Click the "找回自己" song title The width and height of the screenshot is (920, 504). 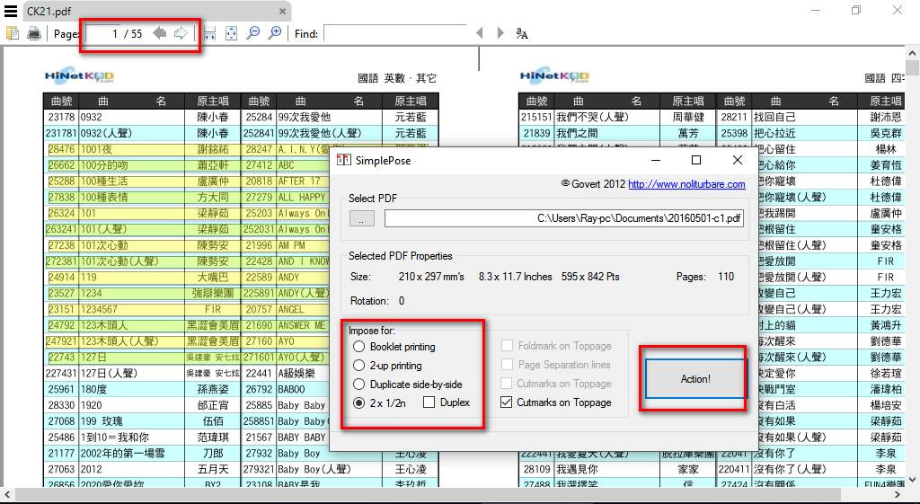(775, 118)
